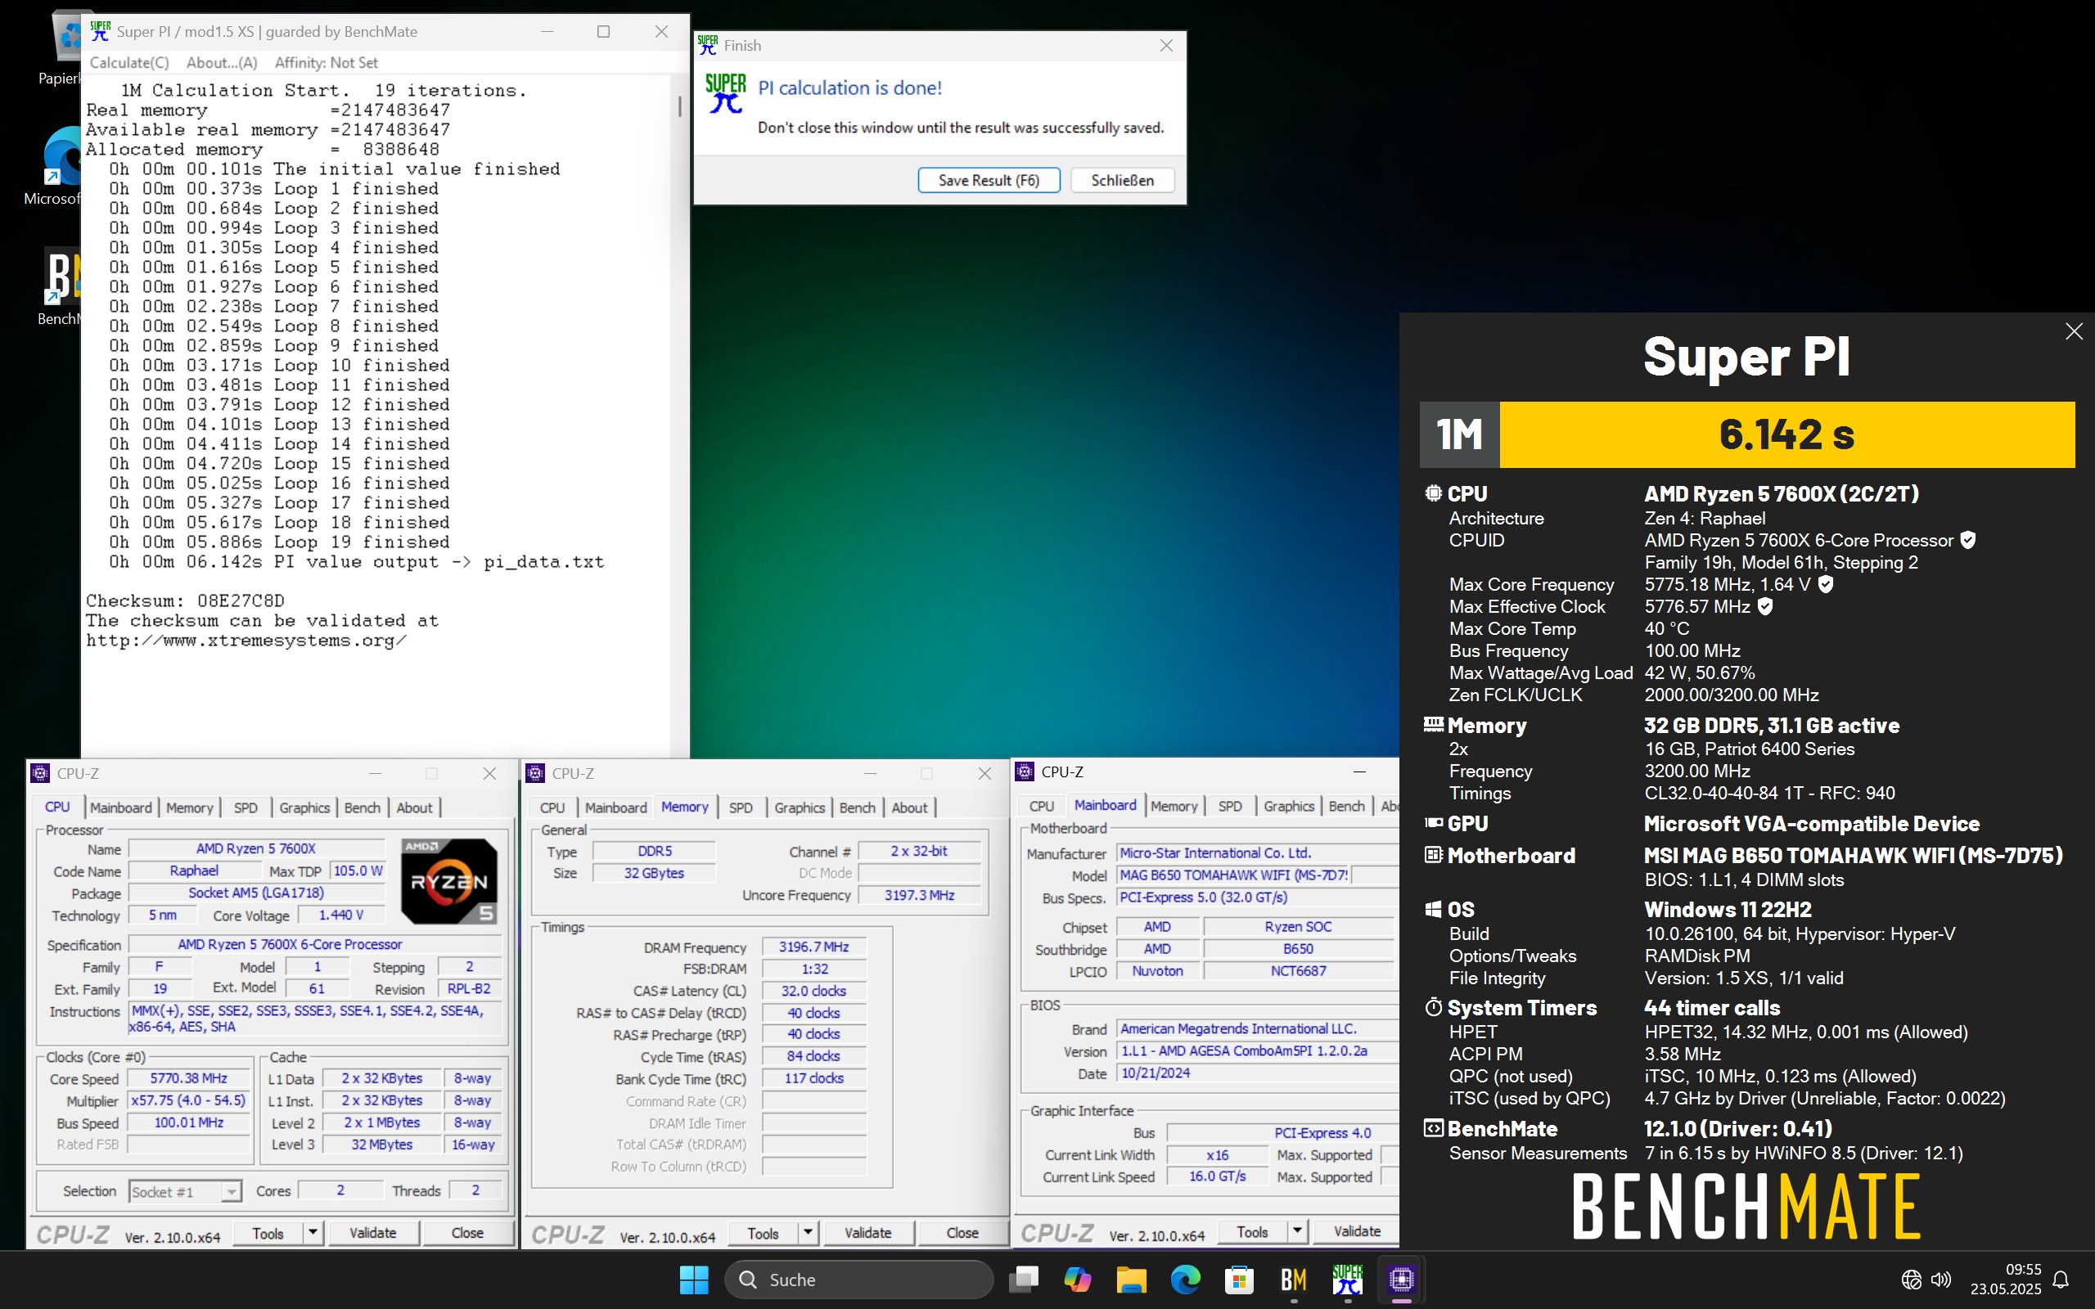Screen dimensions: 2095x1309
Task: Open File Explorer from taskbar
Action: tap(1132, 1279)
